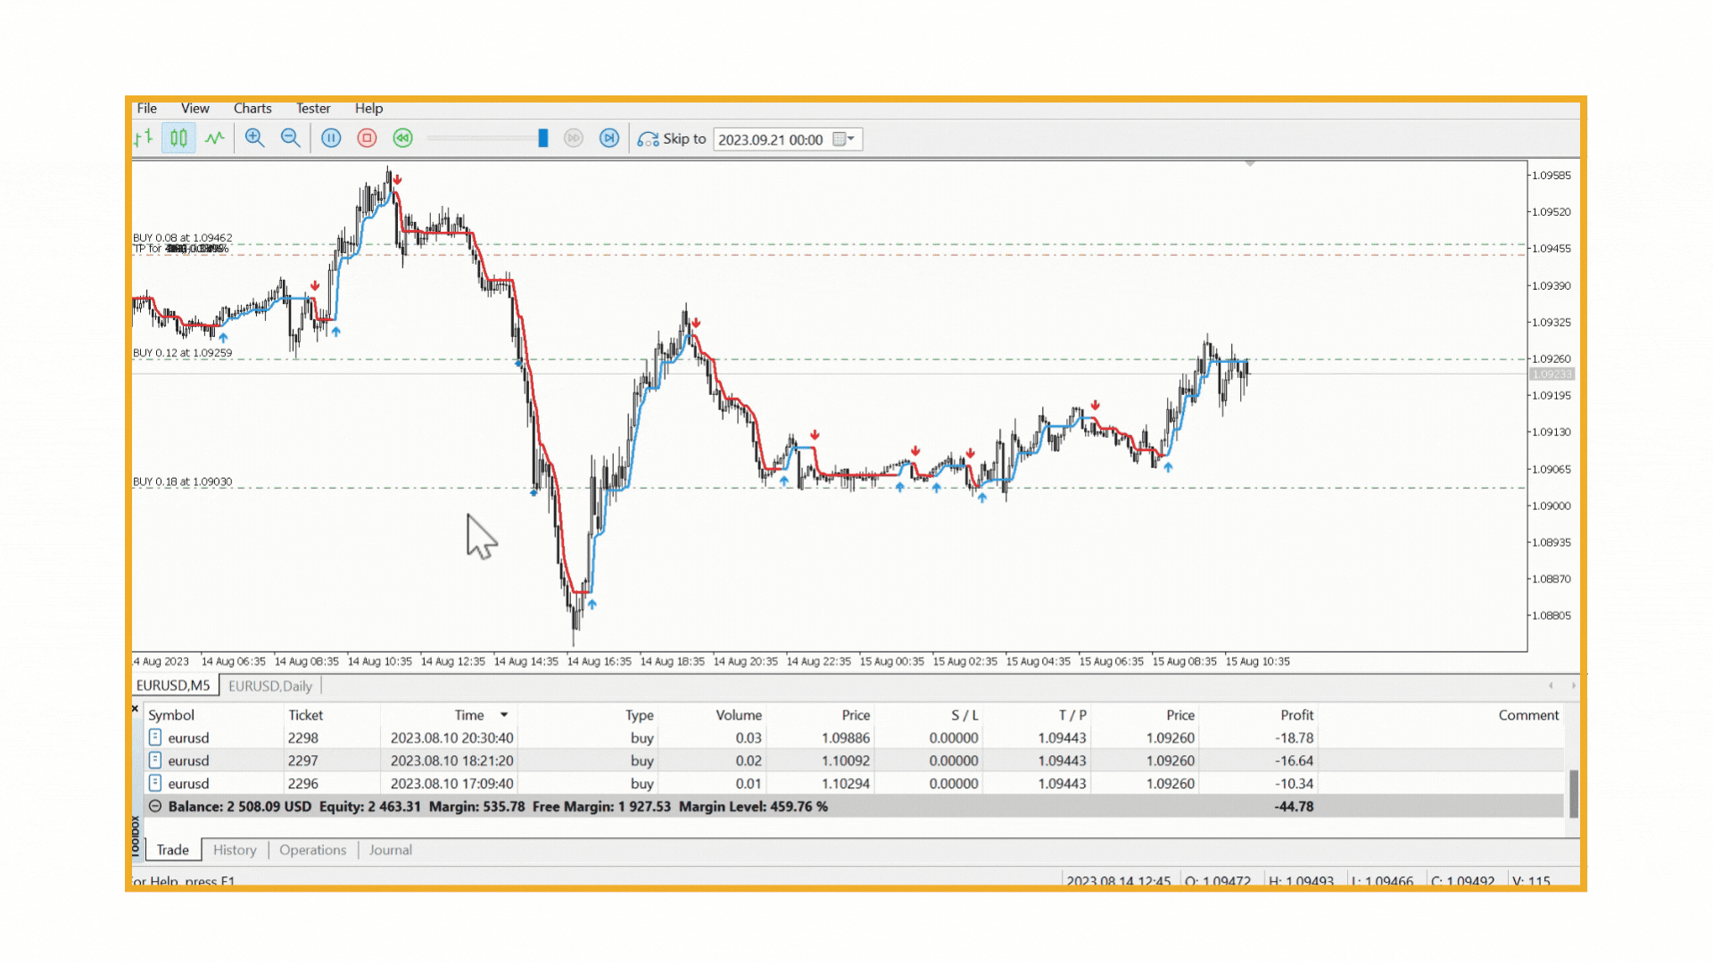The height and width of the screenshot is (963, 1713).
Task: Stop the tester with red stop icon
Action: [367, 138]
